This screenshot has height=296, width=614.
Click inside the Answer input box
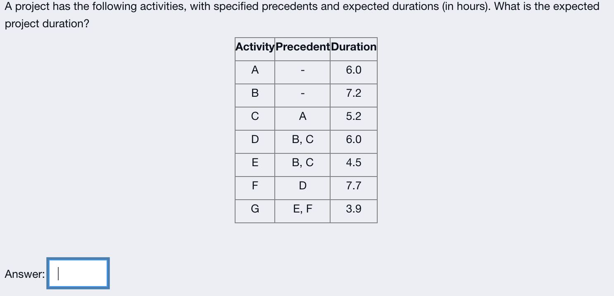point(77,273)
